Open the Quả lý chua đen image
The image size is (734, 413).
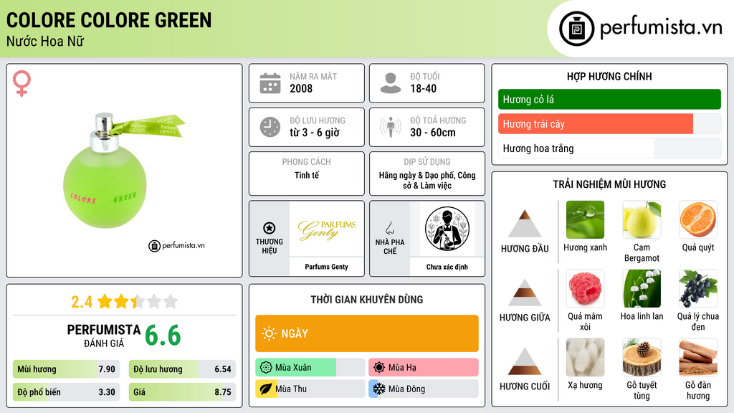coord(698,288)
